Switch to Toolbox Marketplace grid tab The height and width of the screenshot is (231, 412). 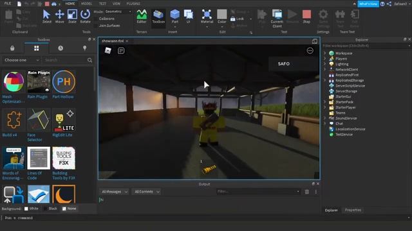(36, 48)
